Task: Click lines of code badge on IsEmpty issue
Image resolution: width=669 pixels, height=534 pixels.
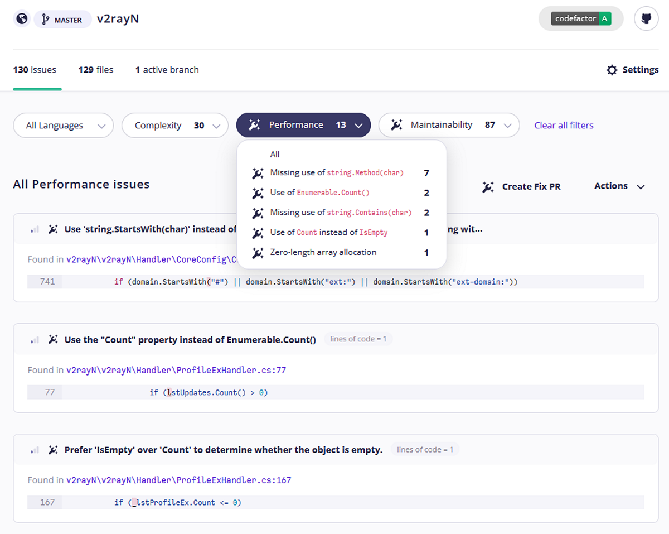Action: pos(425,450)
